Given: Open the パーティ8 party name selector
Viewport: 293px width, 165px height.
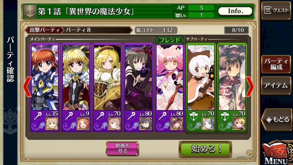Looking at the screenshot, I should [x=97, y=30].
